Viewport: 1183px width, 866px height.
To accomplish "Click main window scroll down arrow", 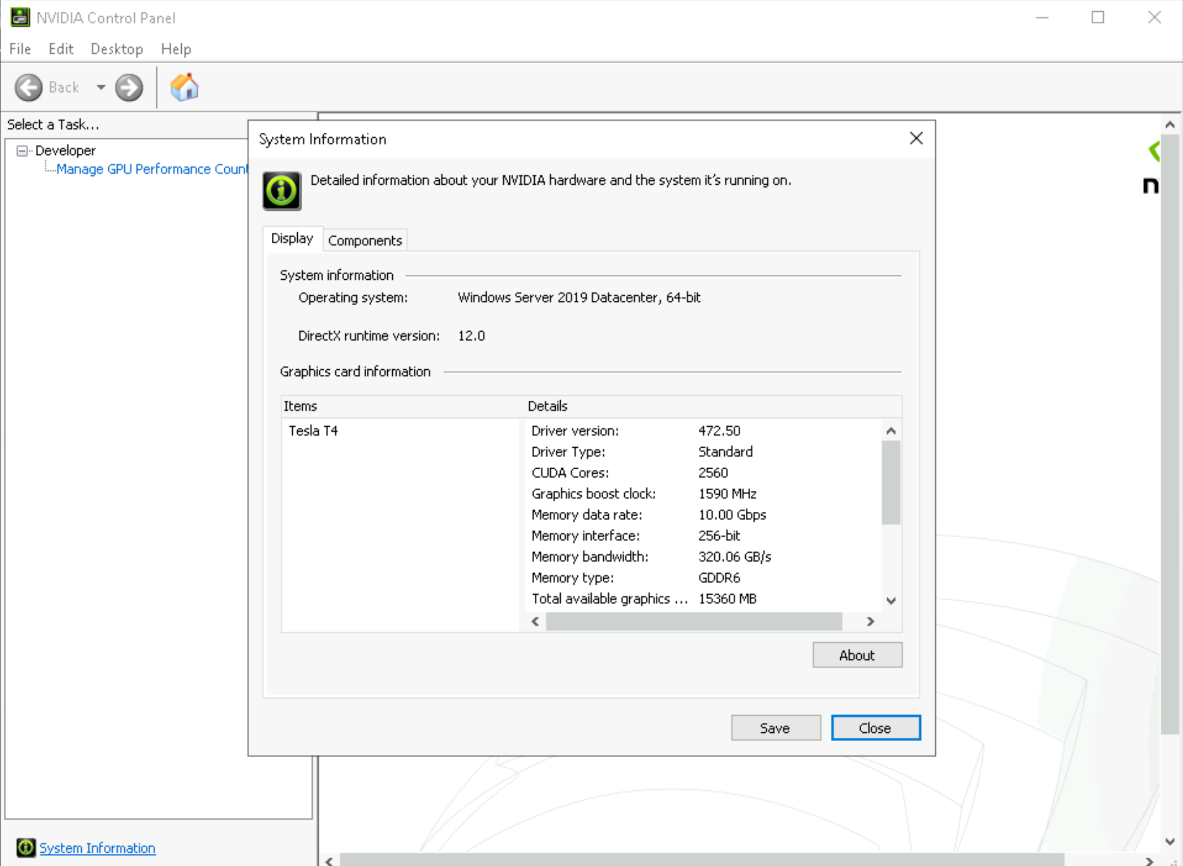I will point(1169,842).
